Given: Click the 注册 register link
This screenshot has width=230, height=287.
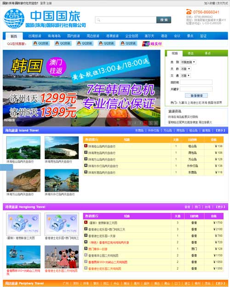Looking at the screenshot, I should point(49,3).
